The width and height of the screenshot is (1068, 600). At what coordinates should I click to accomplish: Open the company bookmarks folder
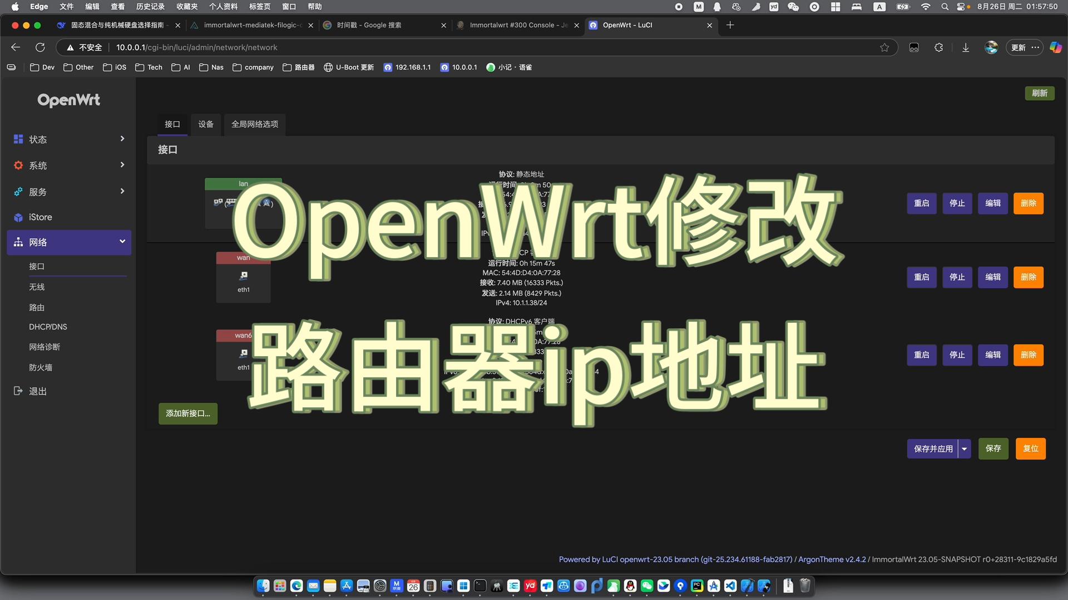(x=253, y=67)
